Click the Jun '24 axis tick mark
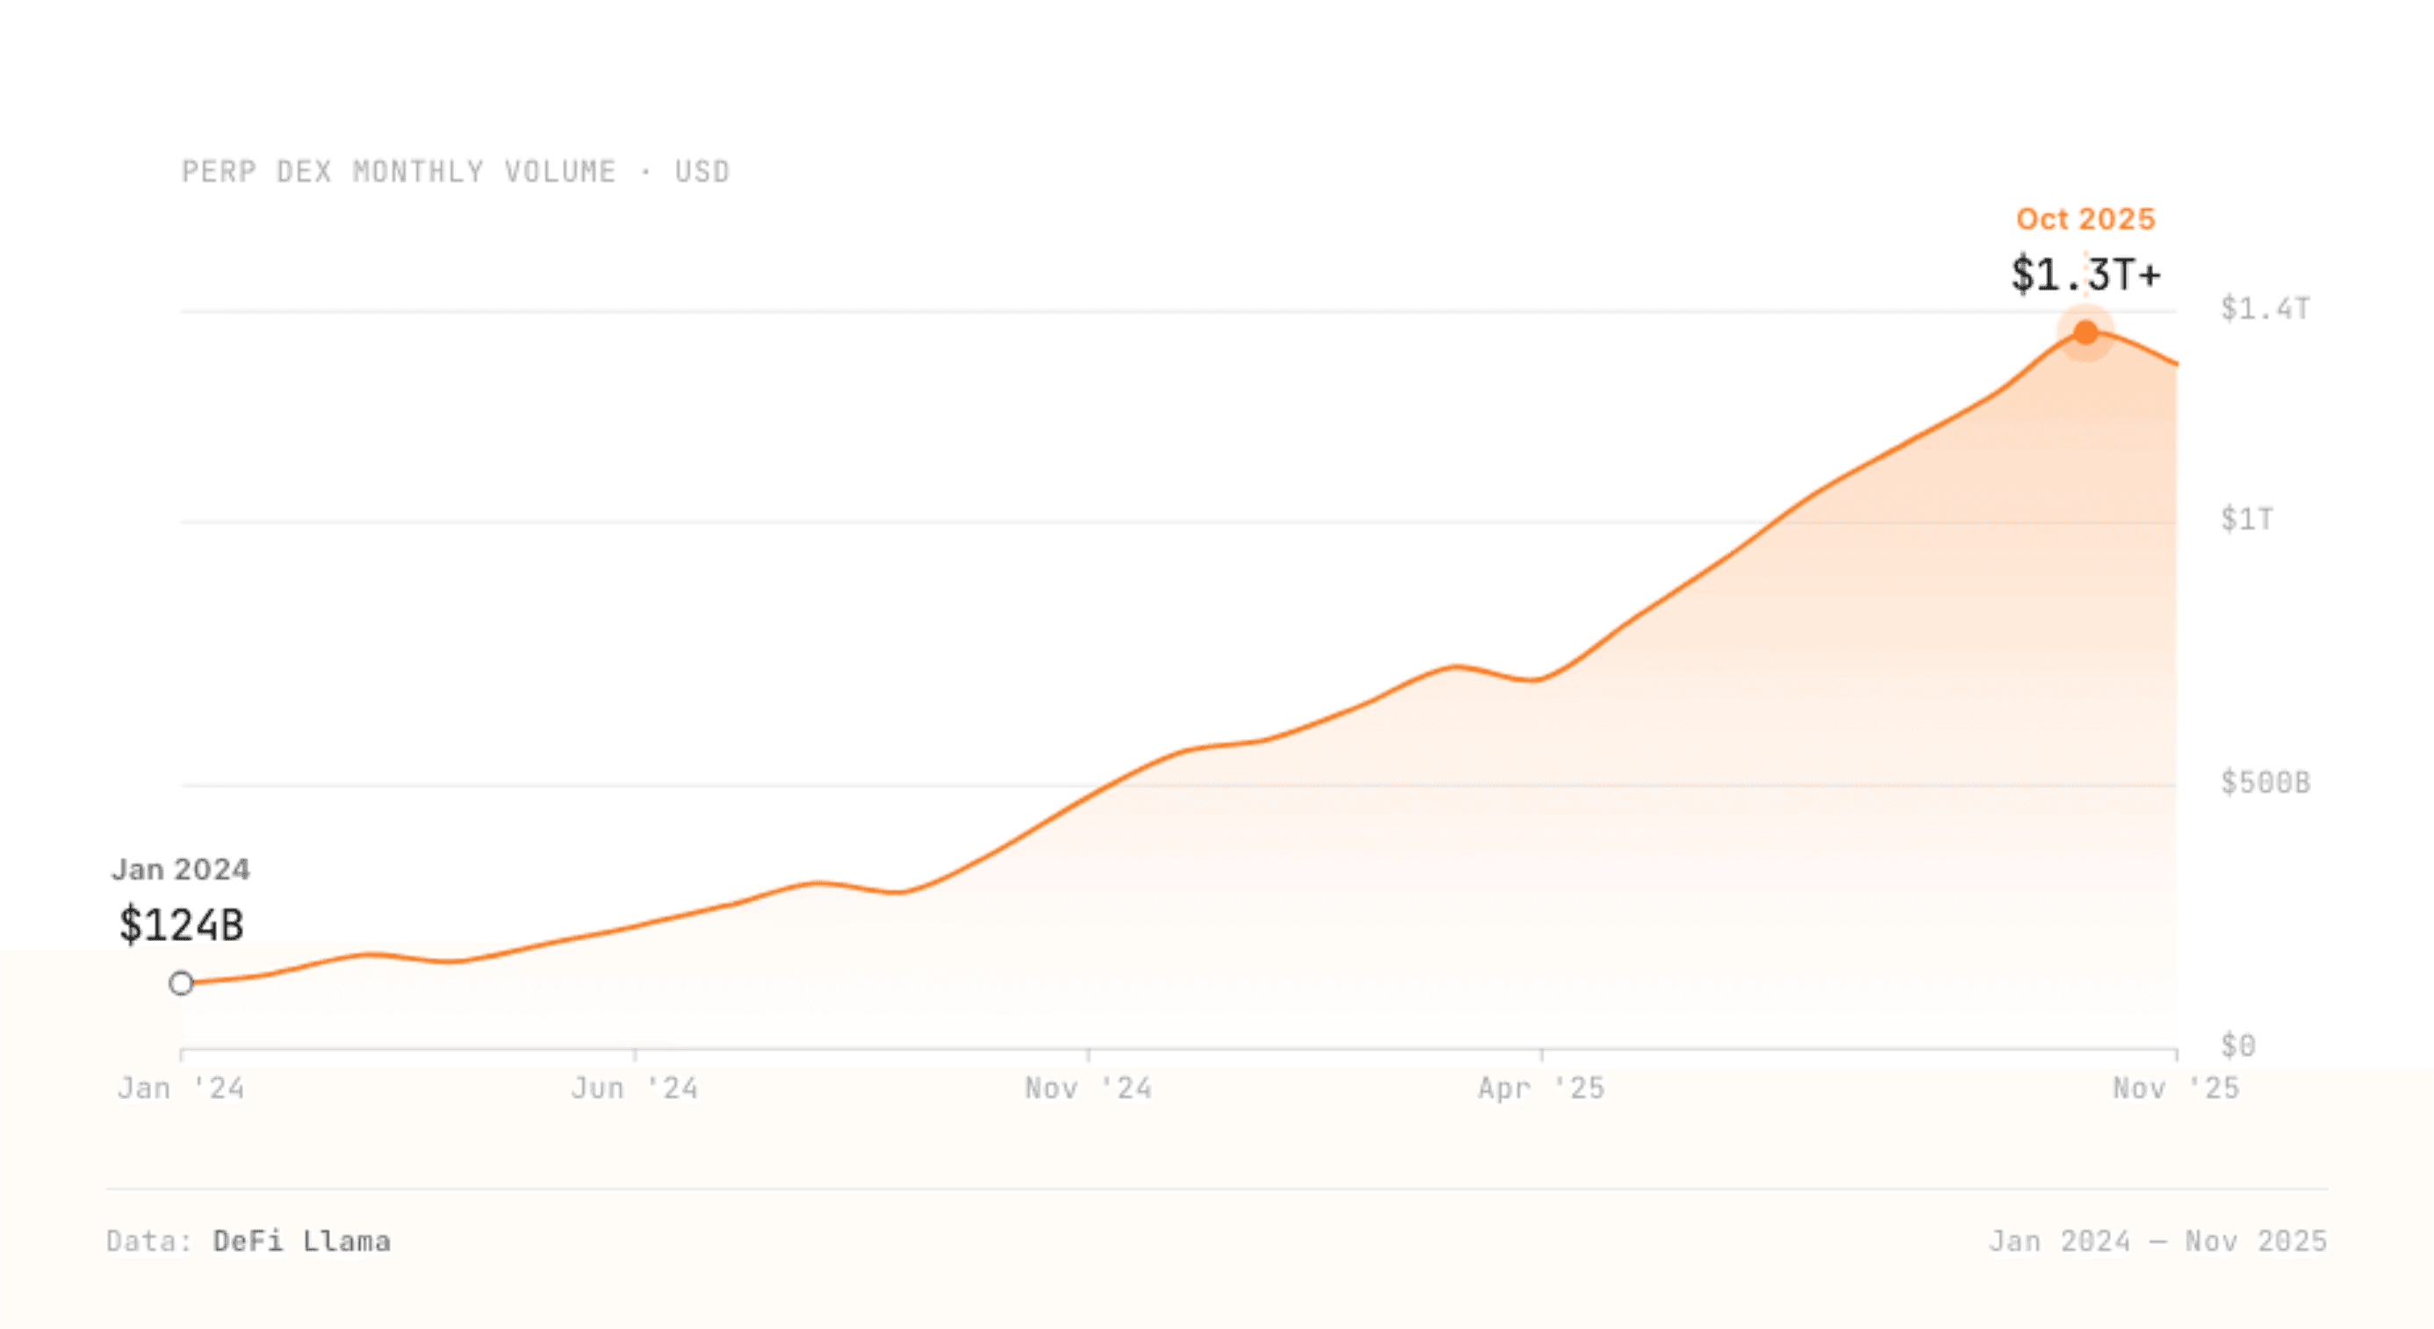 635,1054
